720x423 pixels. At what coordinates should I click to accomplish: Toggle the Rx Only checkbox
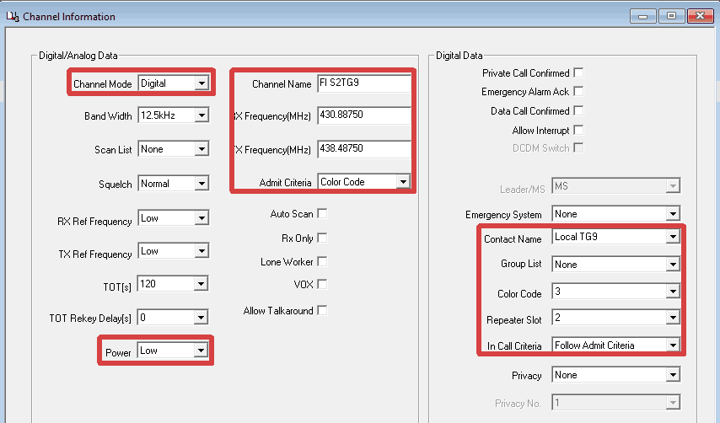322,238
